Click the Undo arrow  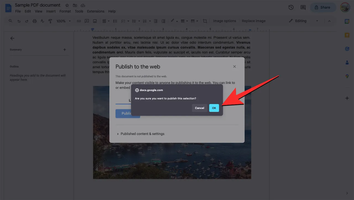coord(19,21)
